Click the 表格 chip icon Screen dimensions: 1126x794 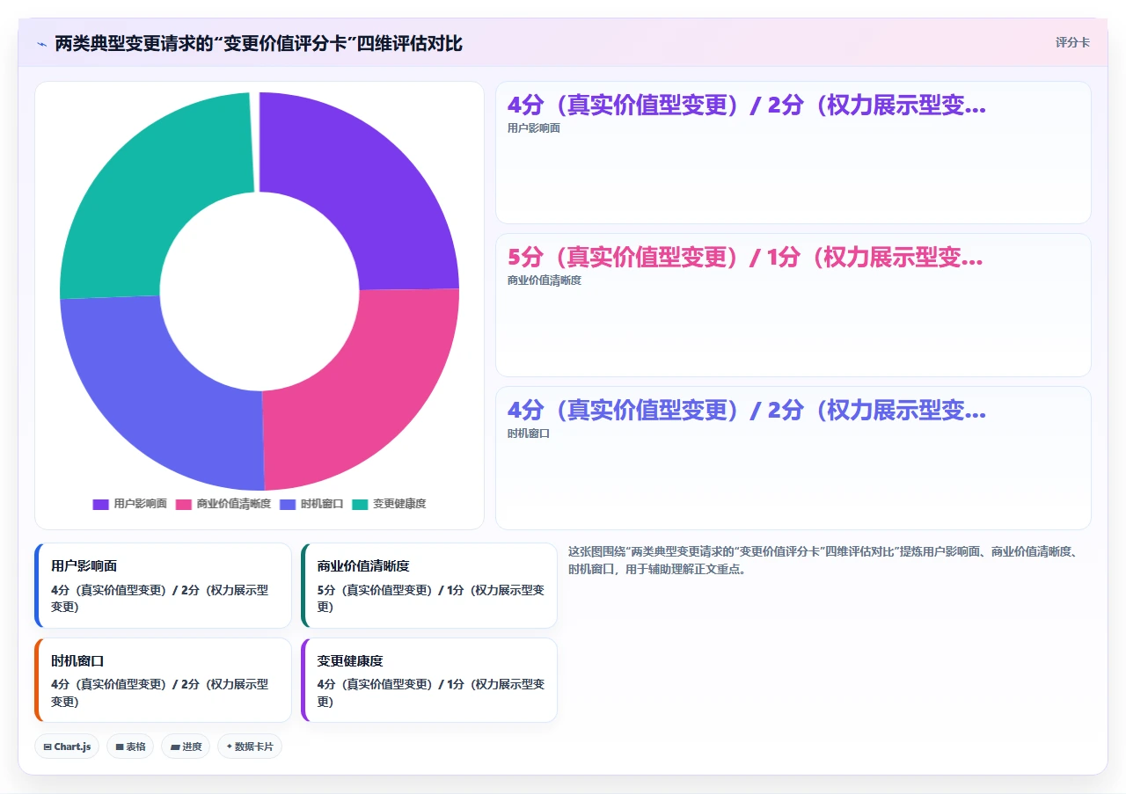tap(120, 747)
